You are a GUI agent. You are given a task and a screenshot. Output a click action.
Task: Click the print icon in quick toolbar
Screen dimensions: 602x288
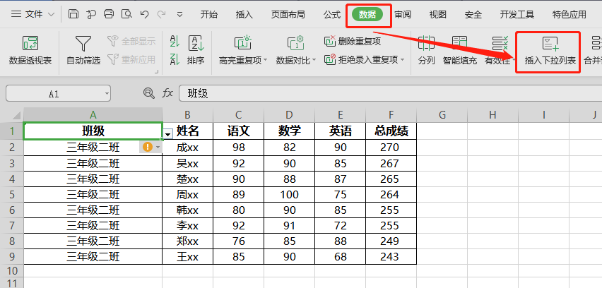pyautogui.click(x=108, y=14)
